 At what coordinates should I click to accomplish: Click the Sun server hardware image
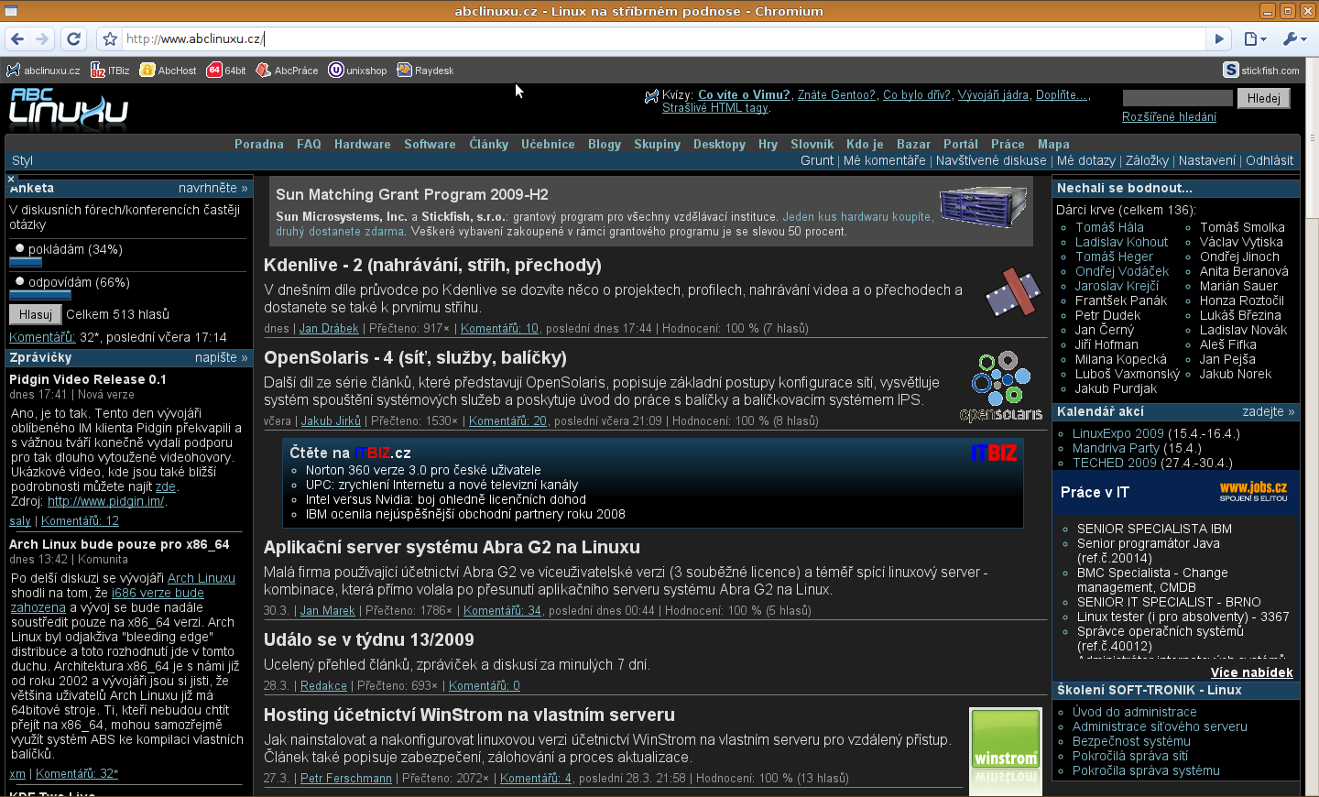(x=983, y=206)
